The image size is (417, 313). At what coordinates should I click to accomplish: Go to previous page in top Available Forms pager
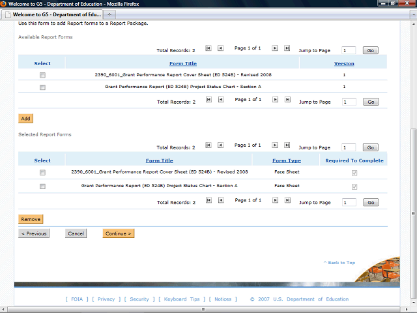pos(220,48)
